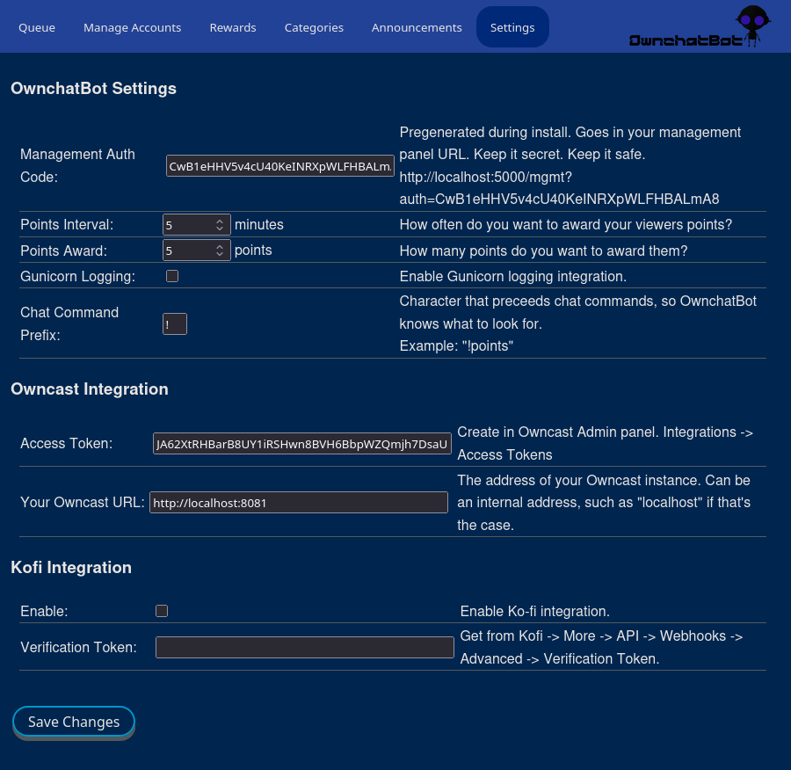The image size is (791, 770).
Task: Toggle the Kofi Enable checkbox
Action: coord(162,611)
